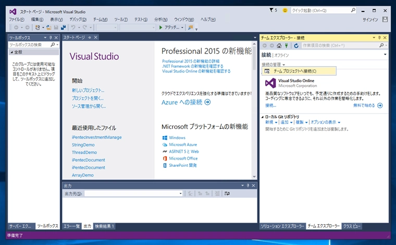396x245 pixels.
Task: Click toolbox search magnifier icon
Action: click(53, 45)
